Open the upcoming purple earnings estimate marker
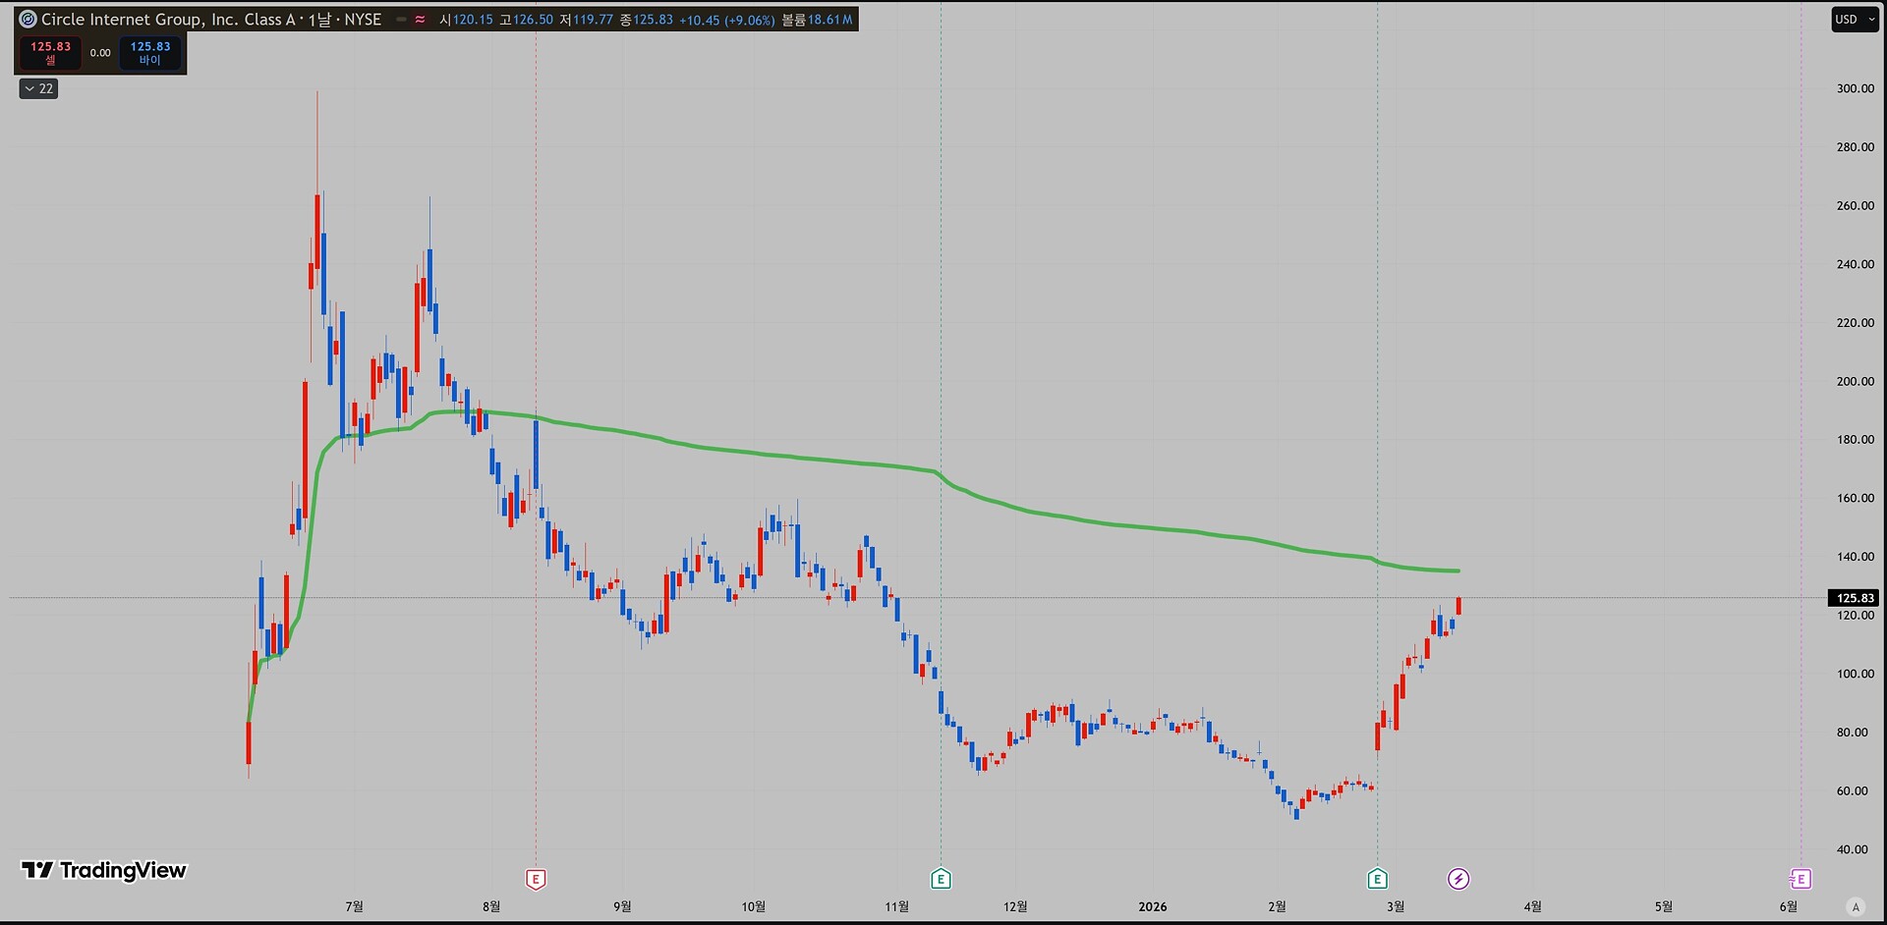1887x925 pixels. (x=1801, y=879)
